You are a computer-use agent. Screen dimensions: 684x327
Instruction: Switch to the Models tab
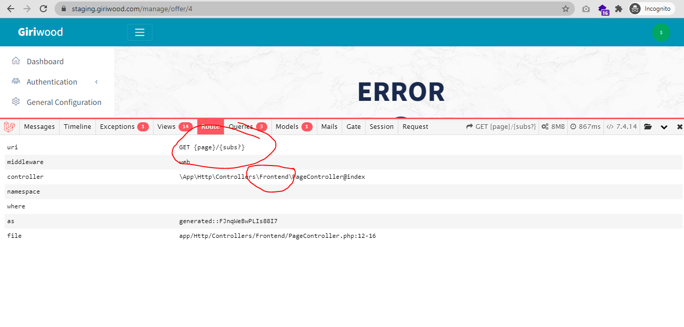[x=288, y=126]
